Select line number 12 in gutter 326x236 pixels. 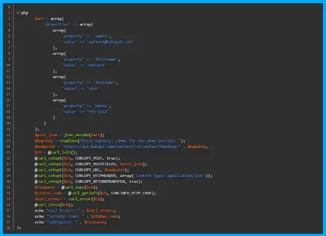(8, 77)
